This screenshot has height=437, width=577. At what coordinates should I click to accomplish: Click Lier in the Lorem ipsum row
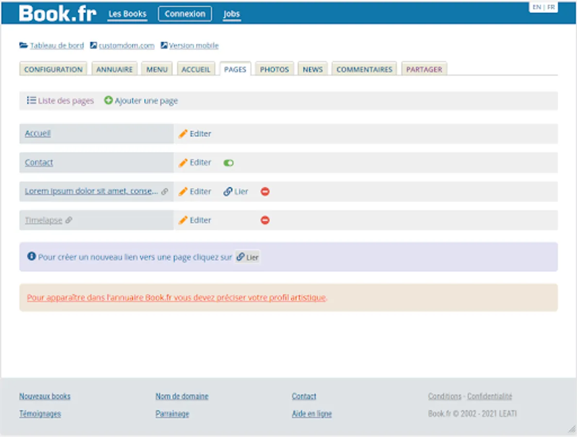(x=241, y=191)
